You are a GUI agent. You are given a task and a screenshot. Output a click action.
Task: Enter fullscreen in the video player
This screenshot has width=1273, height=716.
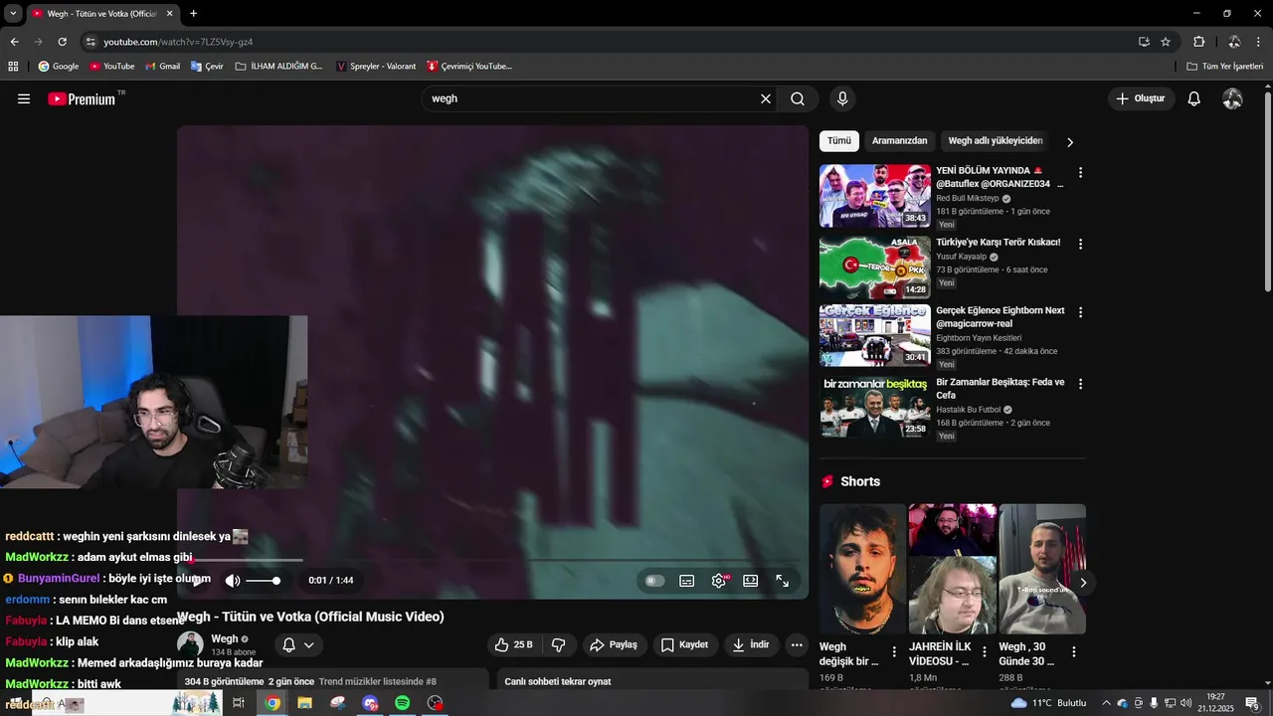[x=783, y=581]
